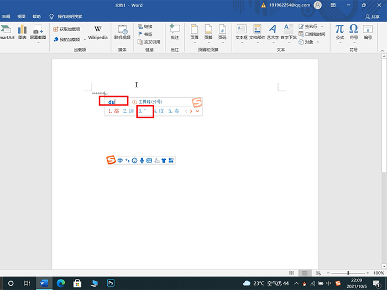Screen dimensions: 387x290
Task: Open the Wikipedia add-in
Action: coord(98,33)
